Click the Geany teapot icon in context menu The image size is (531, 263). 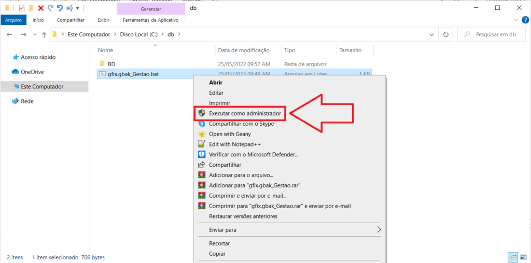coord(202,134)
